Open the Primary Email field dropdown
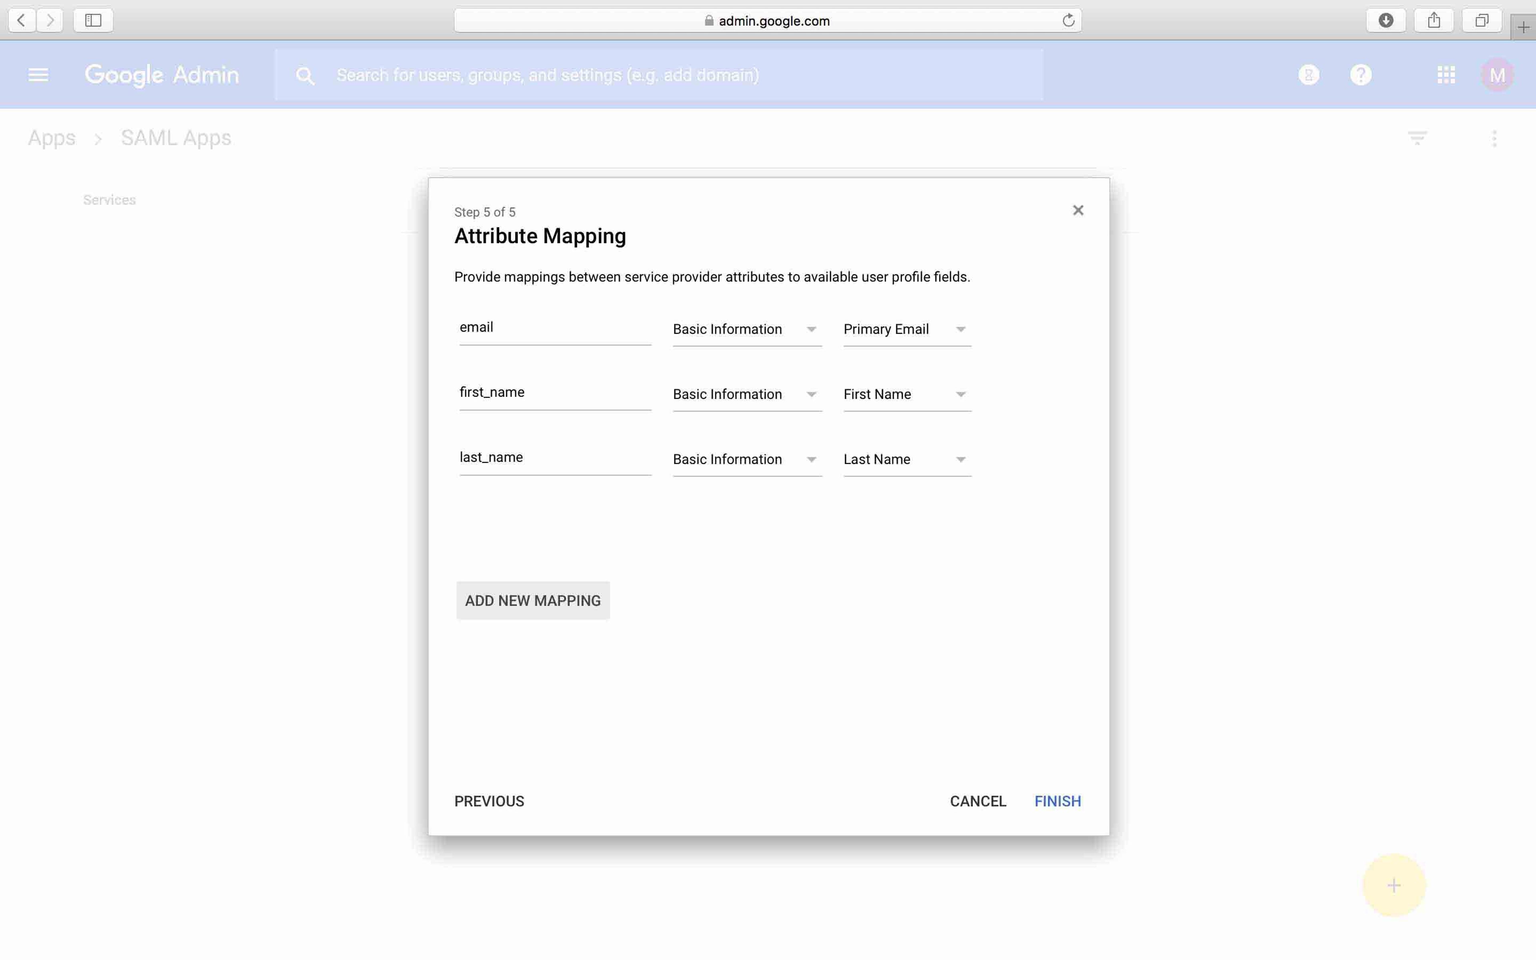Screen dimensions: 1536x960 [907, 330]
